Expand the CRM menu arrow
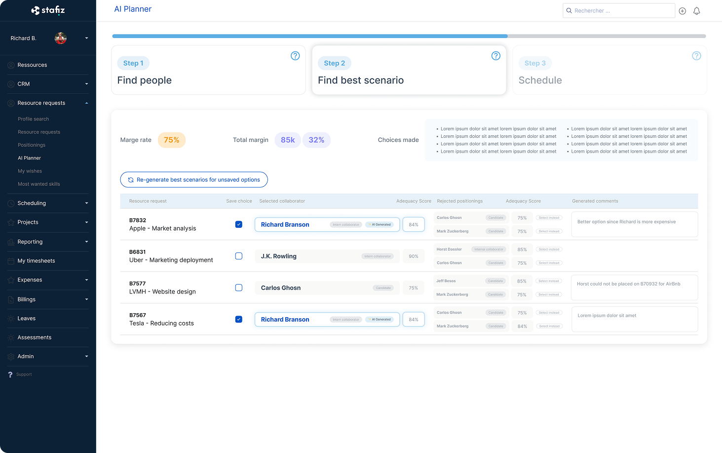This screenshot has height=453, width=722. click(x=86, y=84)
